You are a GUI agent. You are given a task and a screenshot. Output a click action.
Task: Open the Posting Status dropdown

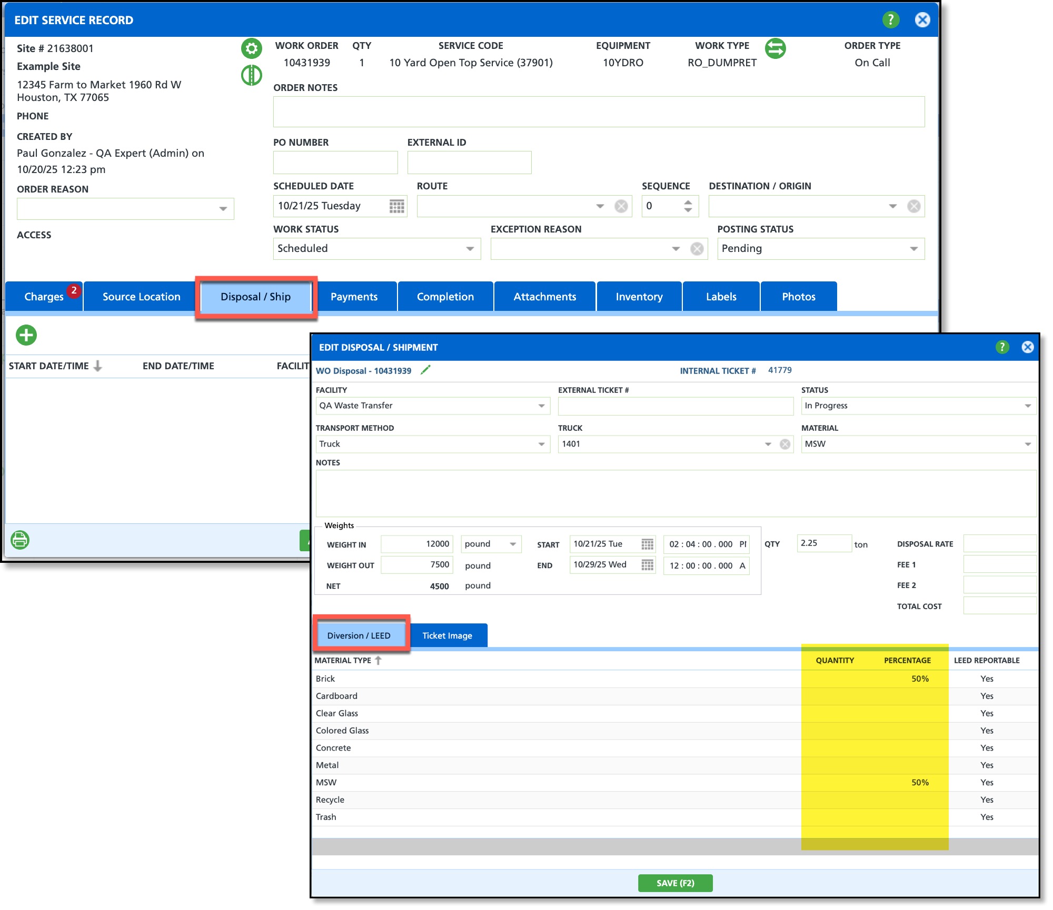pyautogui.click(x=913, y=249)
